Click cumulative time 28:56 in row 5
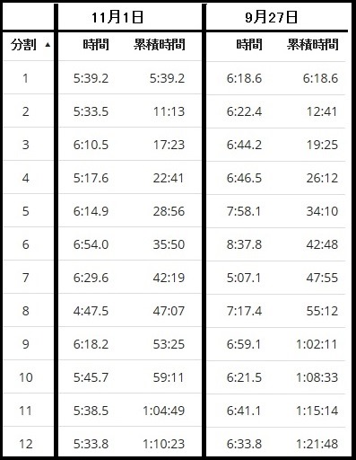This screenshot has height=460, width=356. point(169,211)
